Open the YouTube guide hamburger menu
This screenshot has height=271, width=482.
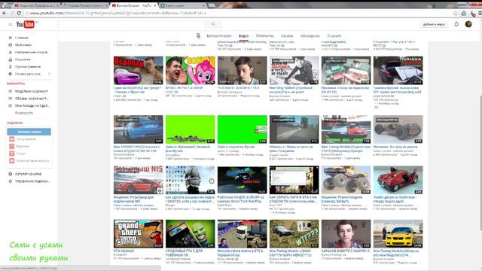(10, 24)
